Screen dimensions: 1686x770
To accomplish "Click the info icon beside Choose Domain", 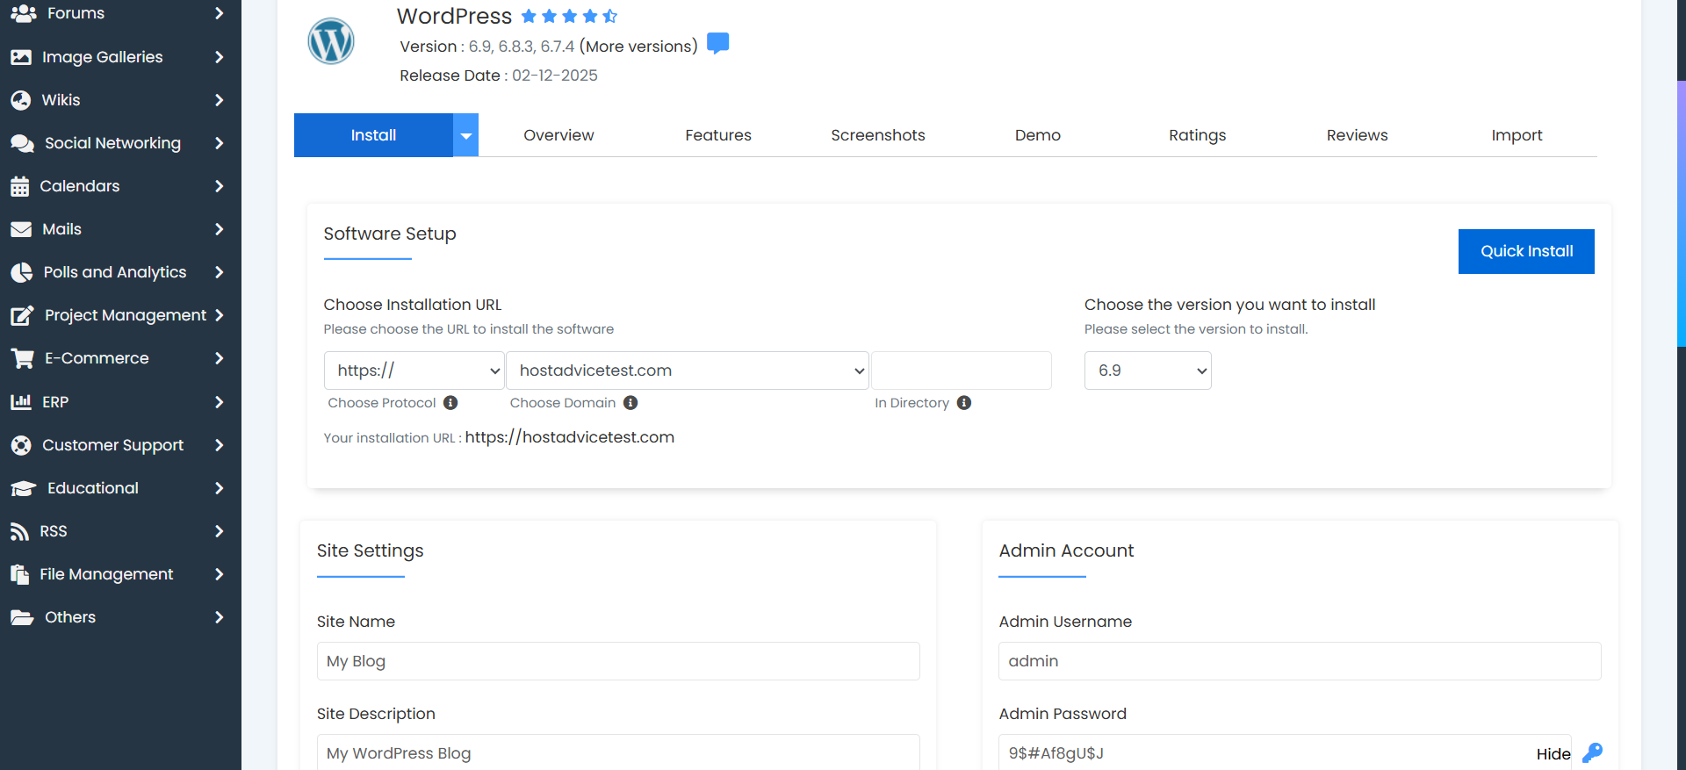I will coord(630,403).
